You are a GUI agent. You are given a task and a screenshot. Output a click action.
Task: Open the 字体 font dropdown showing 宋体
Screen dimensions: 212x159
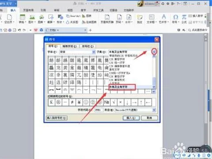tap(77, 52)
